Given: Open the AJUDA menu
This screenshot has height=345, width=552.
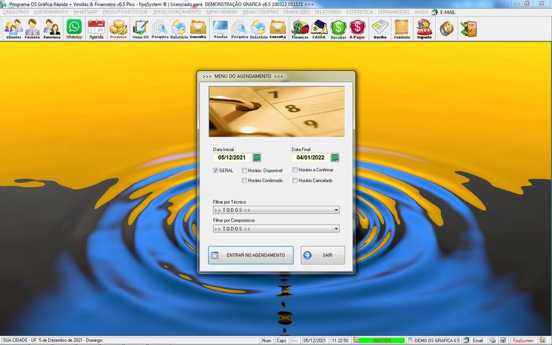Looking at the screenshot, I should click(x=421, y=12).
